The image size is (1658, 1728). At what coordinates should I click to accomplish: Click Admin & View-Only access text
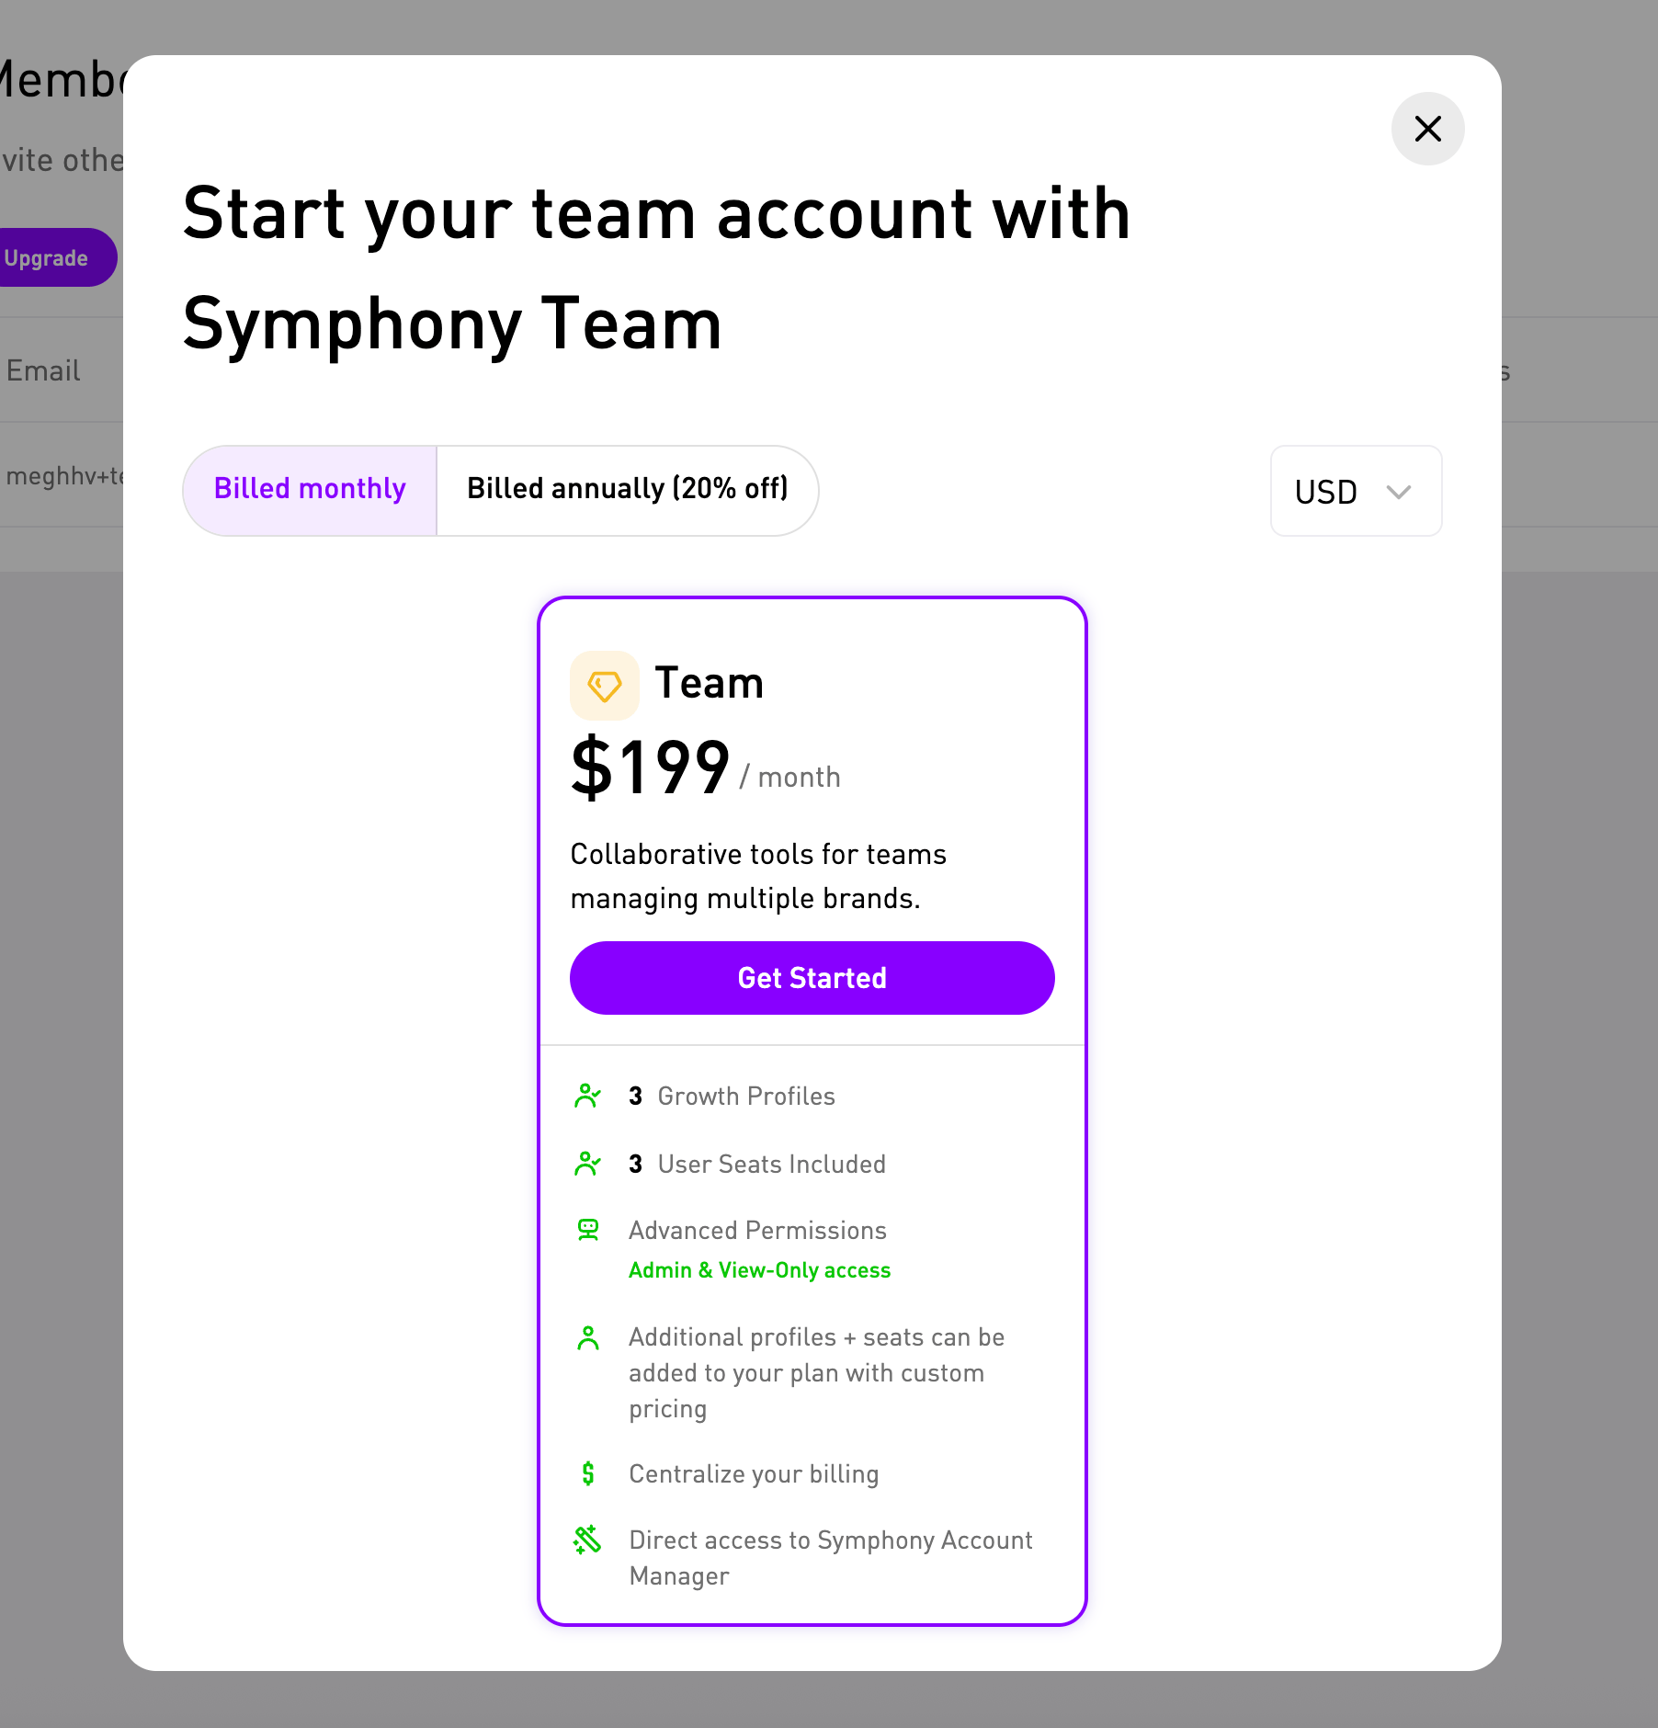pos(759,1270)
